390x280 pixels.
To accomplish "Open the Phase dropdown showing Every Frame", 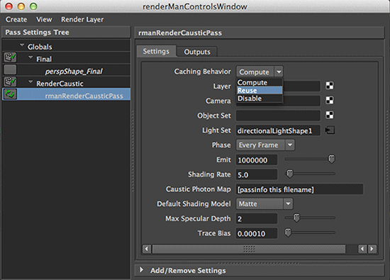I will [x=265, y=145].
